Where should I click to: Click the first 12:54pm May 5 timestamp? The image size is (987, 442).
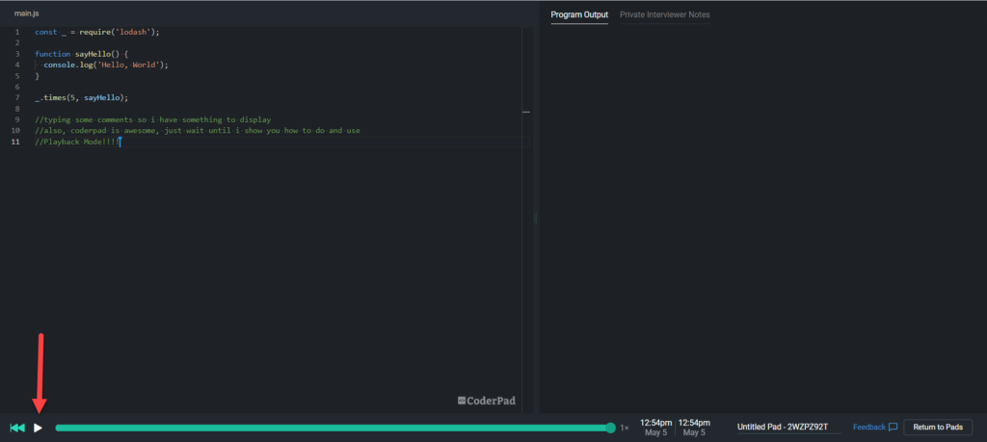pyautogui.click(x=655, y=428)
